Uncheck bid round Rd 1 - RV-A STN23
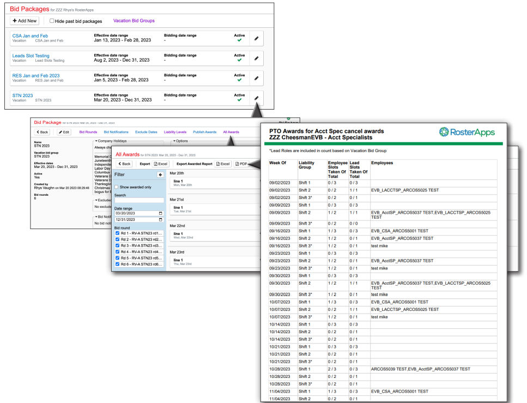This screenshot has width=527, height=403. 117,233
